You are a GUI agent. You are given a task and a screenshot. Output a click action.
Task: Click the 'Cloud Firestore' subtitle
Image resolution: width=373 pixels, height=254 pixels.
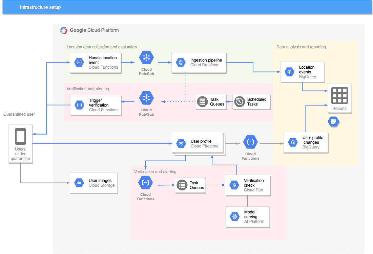[205, 146]
